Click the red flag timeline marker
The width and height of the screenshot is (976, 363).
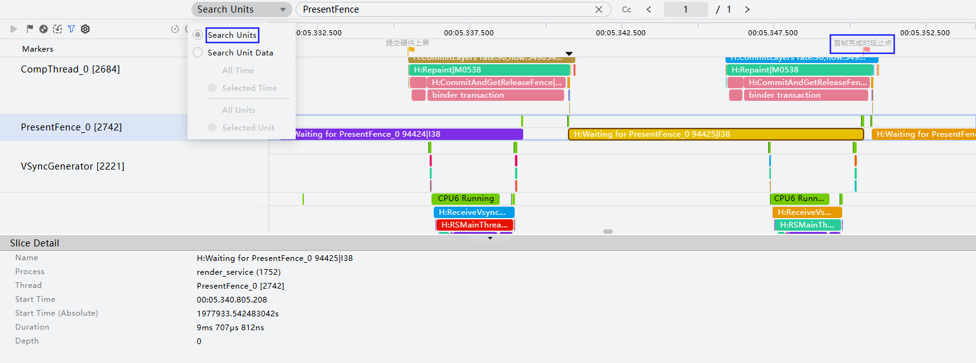(867, 49)
